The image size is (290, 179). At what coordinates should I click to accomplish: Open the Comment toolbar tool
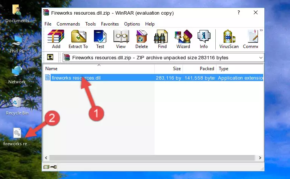251,39
